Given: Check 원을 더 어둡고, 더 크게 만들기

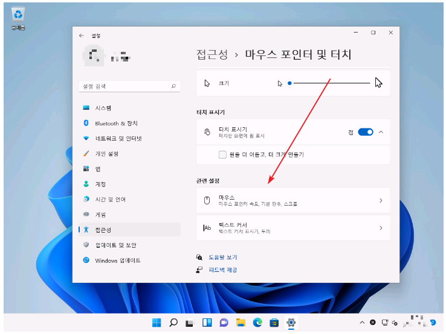Looking at the screenshot, I should tap(222, 154).
